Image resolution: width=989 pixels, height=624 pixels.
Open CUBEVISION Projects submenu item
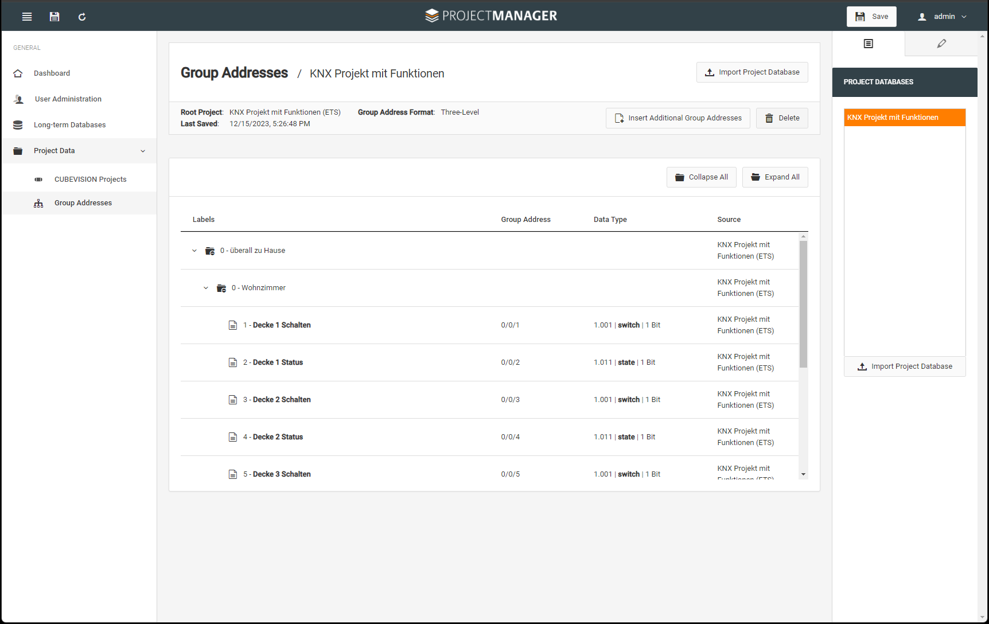point(79,180)
